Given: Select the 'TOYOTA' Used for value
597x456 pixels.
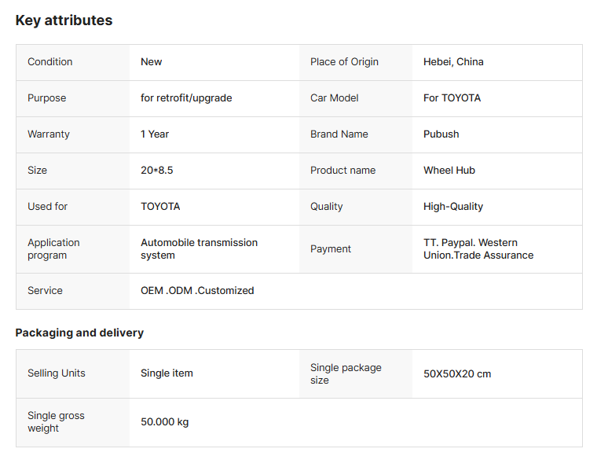Looking at the screenshot, I should coord(160,207).
